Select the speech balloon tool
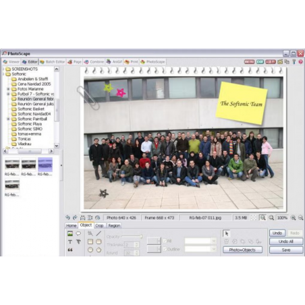 78,233
